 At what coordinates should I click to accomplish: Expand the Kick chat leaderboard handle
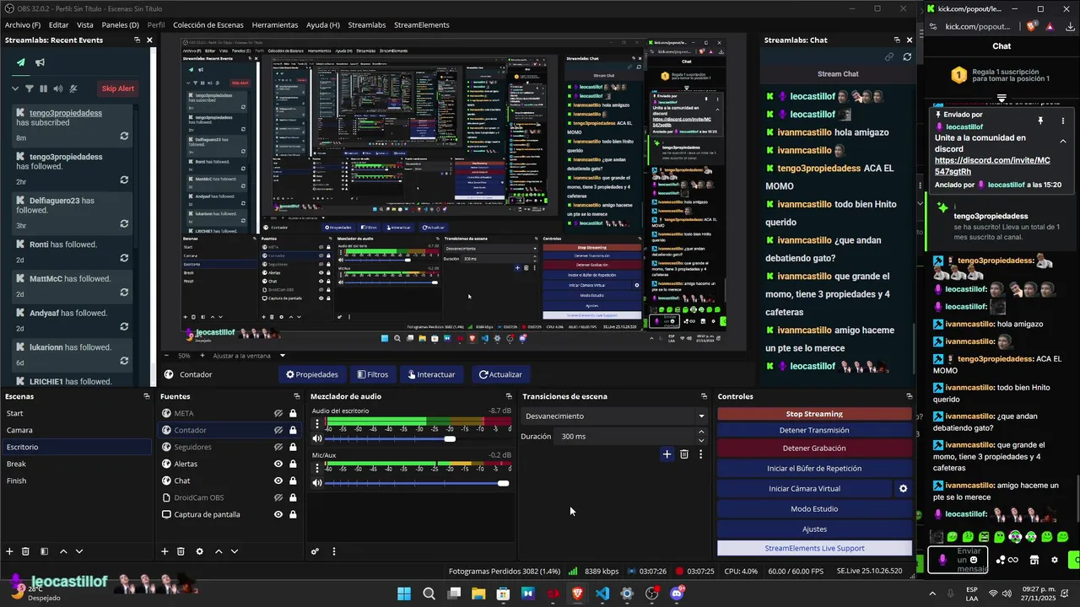pos(1002,98)
